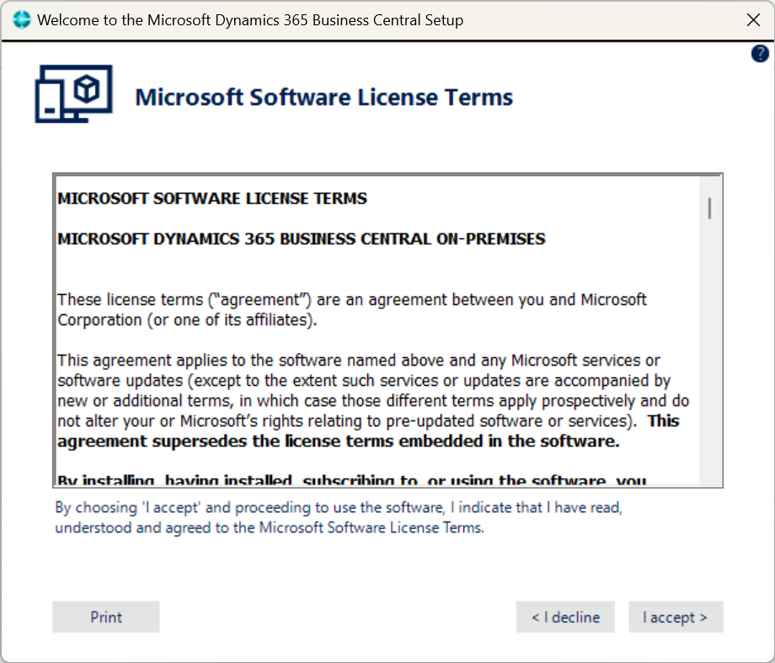Click the window title bar text
Image resolution: width=775 pixels, height=663 pixels.
coord(250,19)
